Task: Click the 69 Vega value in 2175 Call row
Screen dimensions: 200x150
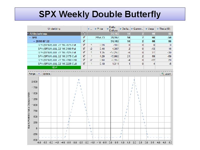Action: pyautogui.click(x=153, y=56)
